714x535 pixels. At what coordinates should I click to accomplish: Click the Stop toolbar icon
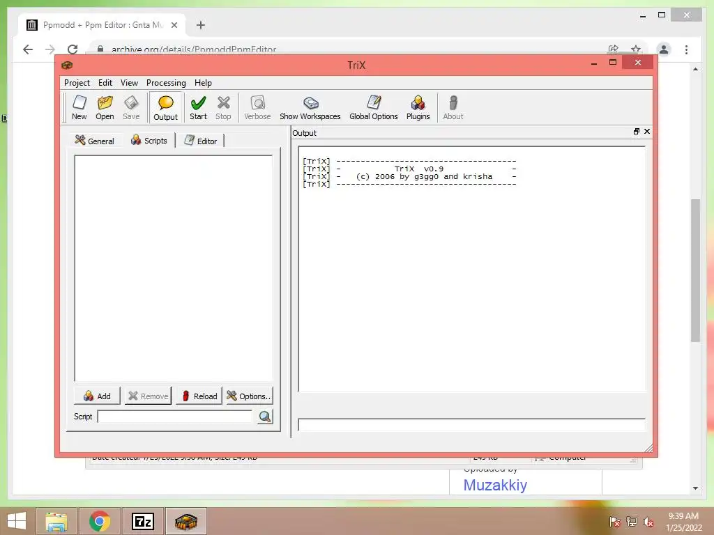click(x=223, y=108)
